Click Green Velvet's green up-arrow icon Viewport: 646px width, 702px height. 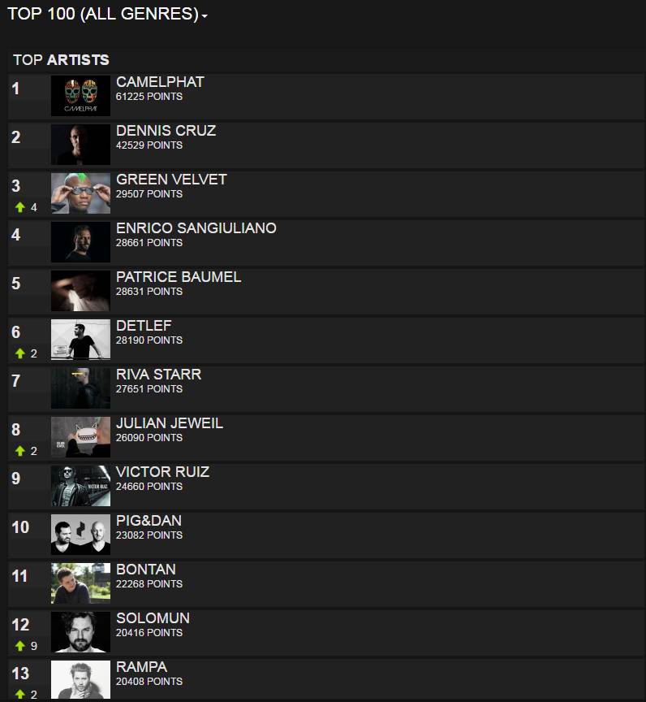pos(20,207)
